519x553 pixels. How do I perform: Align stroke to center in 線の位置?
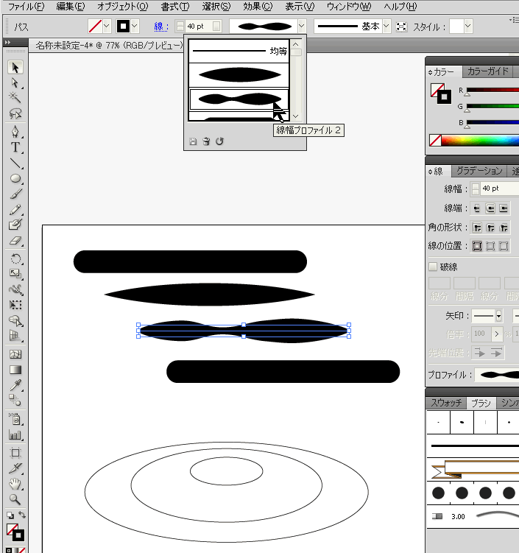tap(477, 246)
